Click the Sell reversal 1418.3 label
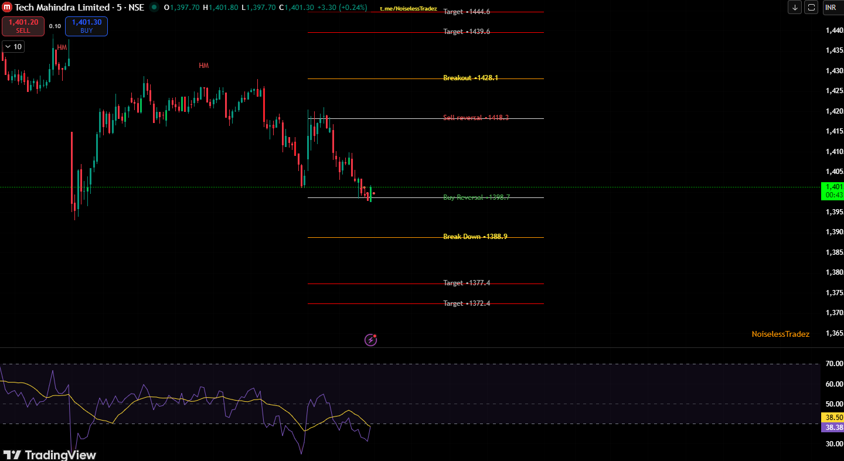The width and height of the screenshot is (844, 461). [x=476, y=118]
